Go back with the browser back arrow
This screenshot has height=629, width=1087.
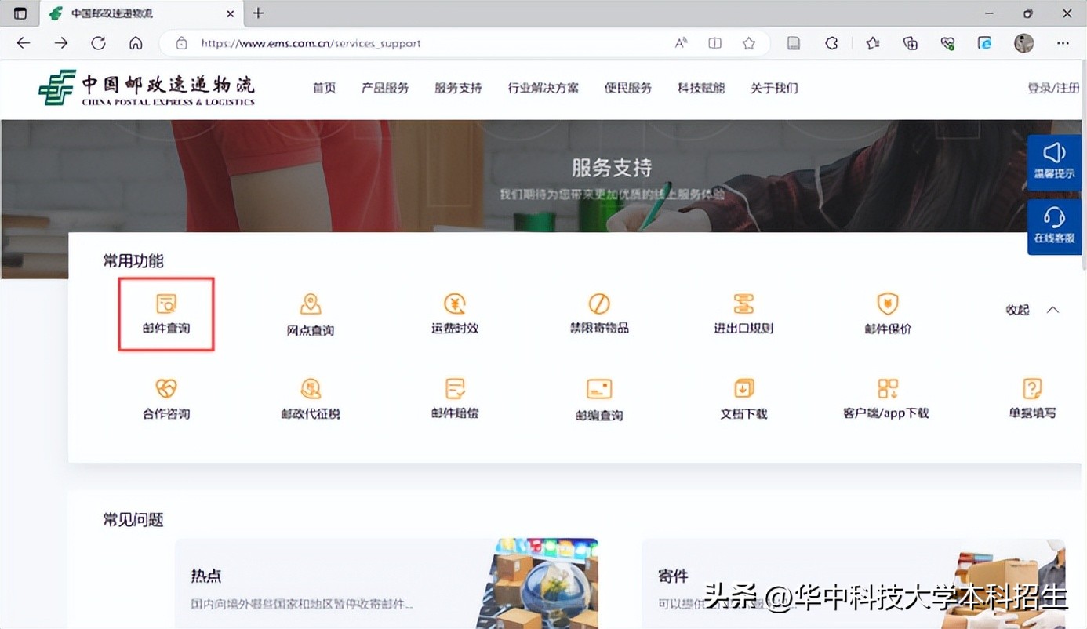[x=24, y=43]
